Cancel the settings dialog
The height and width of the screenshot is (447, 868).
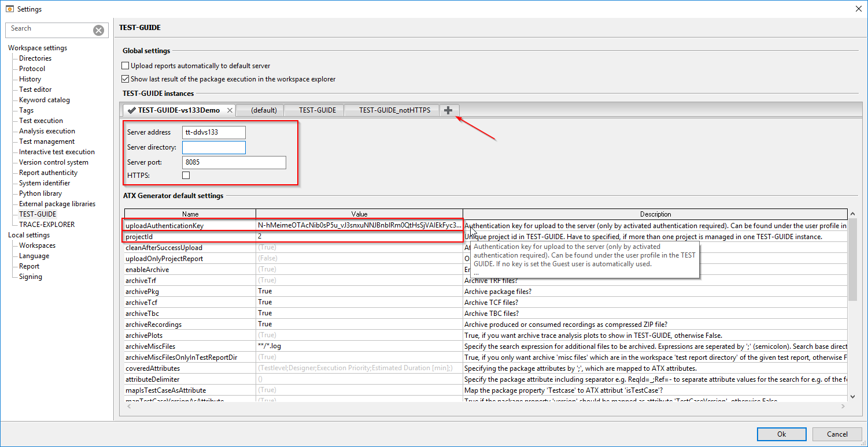(837, 434)
